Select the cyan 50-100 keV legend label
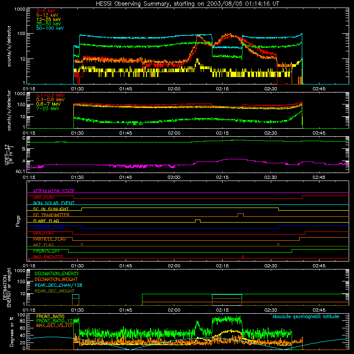The height and width of the screenshot is (354, 354). click(50, 28)
